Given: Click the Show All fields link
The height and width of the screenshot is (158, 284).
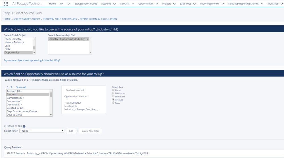Looking at the screenshot, I should (21, 87).
